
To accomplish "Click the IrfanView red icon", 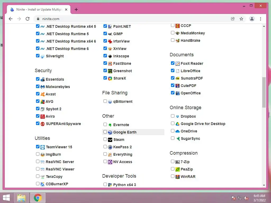I will [110, 41].
